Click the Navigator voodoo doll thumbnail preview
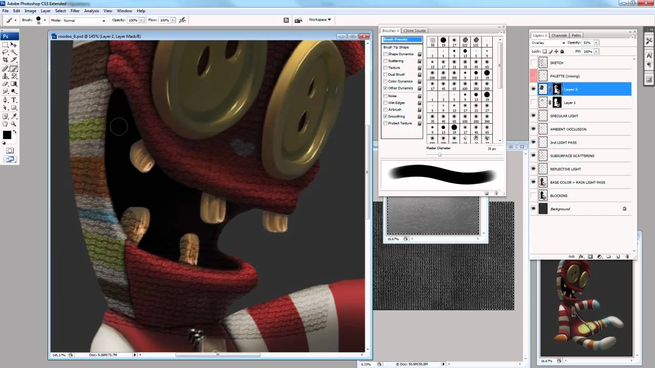655x368 pixels. pyautogui.click(x=586, y=307)
